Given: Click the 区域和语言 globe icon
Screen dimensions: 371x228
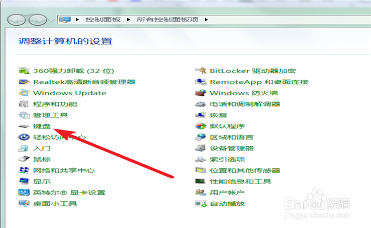Looking at the screenshot, I should [201, 137].
